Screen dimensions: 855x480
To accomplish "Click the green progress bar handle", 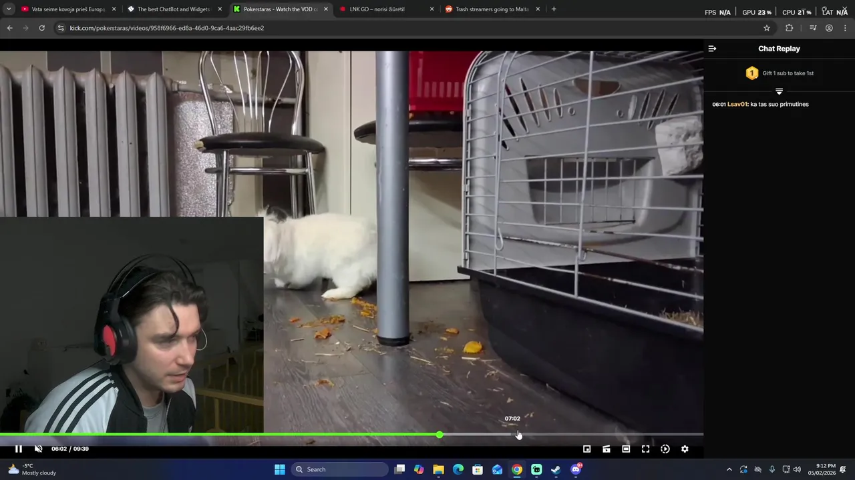I will pyautogui.click(x=439, y=435).
